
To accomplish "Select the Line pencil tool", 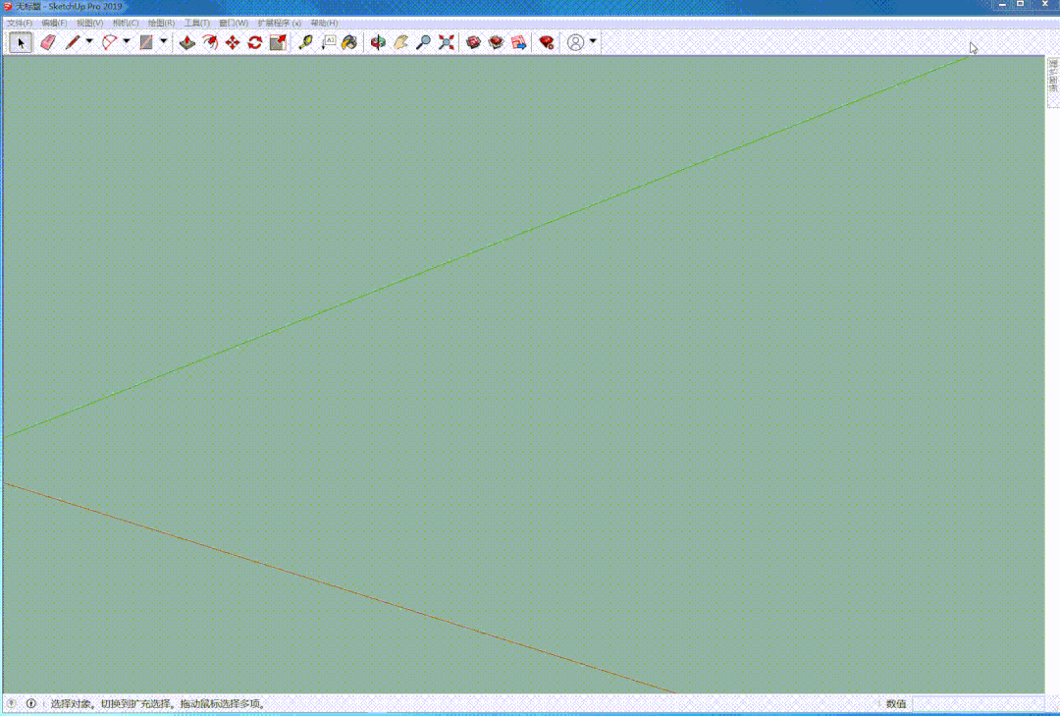I will pos(72,42).
